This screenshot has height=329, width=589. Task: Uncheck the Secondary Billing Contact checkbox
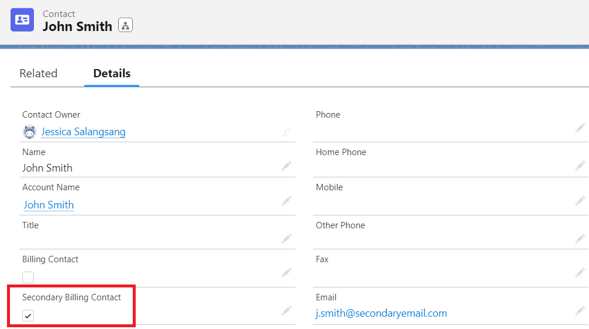pos(28,316)
